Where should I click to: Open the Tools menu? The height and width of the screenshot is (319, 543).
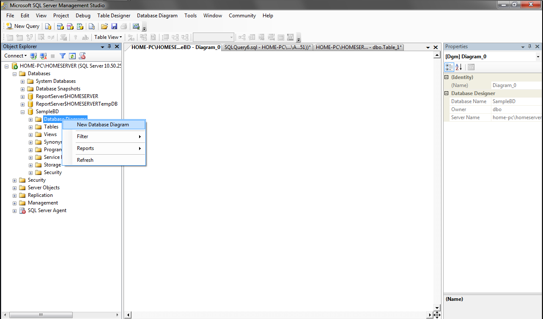click(190, 16)
